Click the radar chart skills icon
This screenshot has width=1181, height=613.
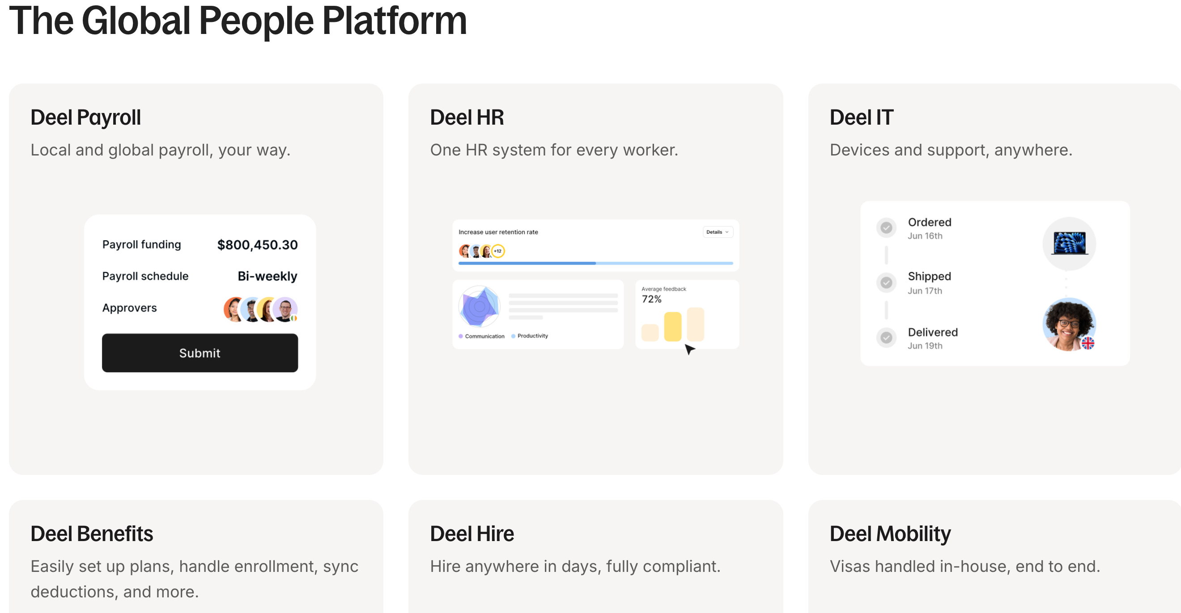pos(479,306)
